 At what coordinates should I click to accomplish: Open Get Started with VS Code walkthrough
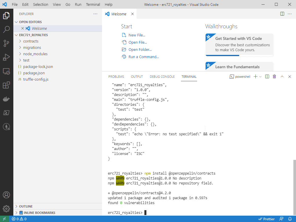coord(239,45)
